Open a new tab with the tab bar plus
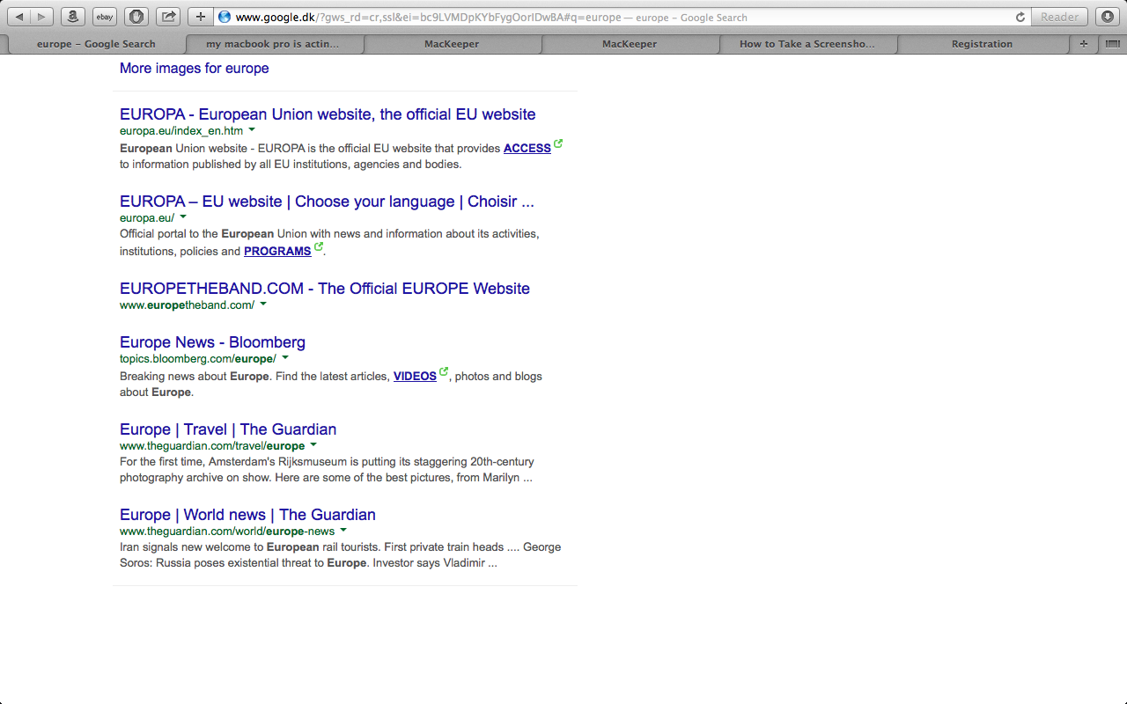Screen dimensions: 1127x704 pos(1084,44)
